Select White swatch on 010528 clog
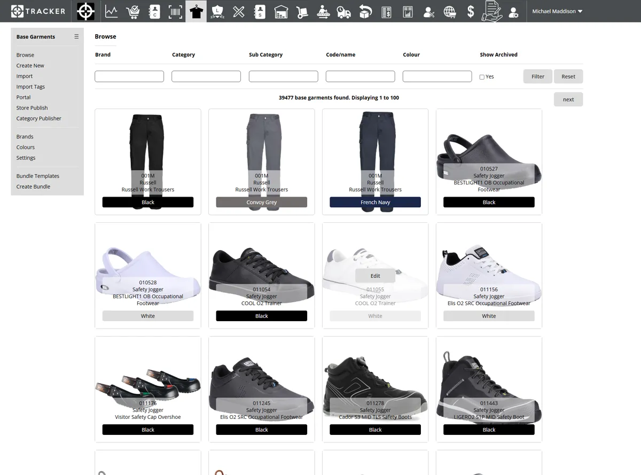This screenshot has height=475, width=641. [x=148, y=316]
